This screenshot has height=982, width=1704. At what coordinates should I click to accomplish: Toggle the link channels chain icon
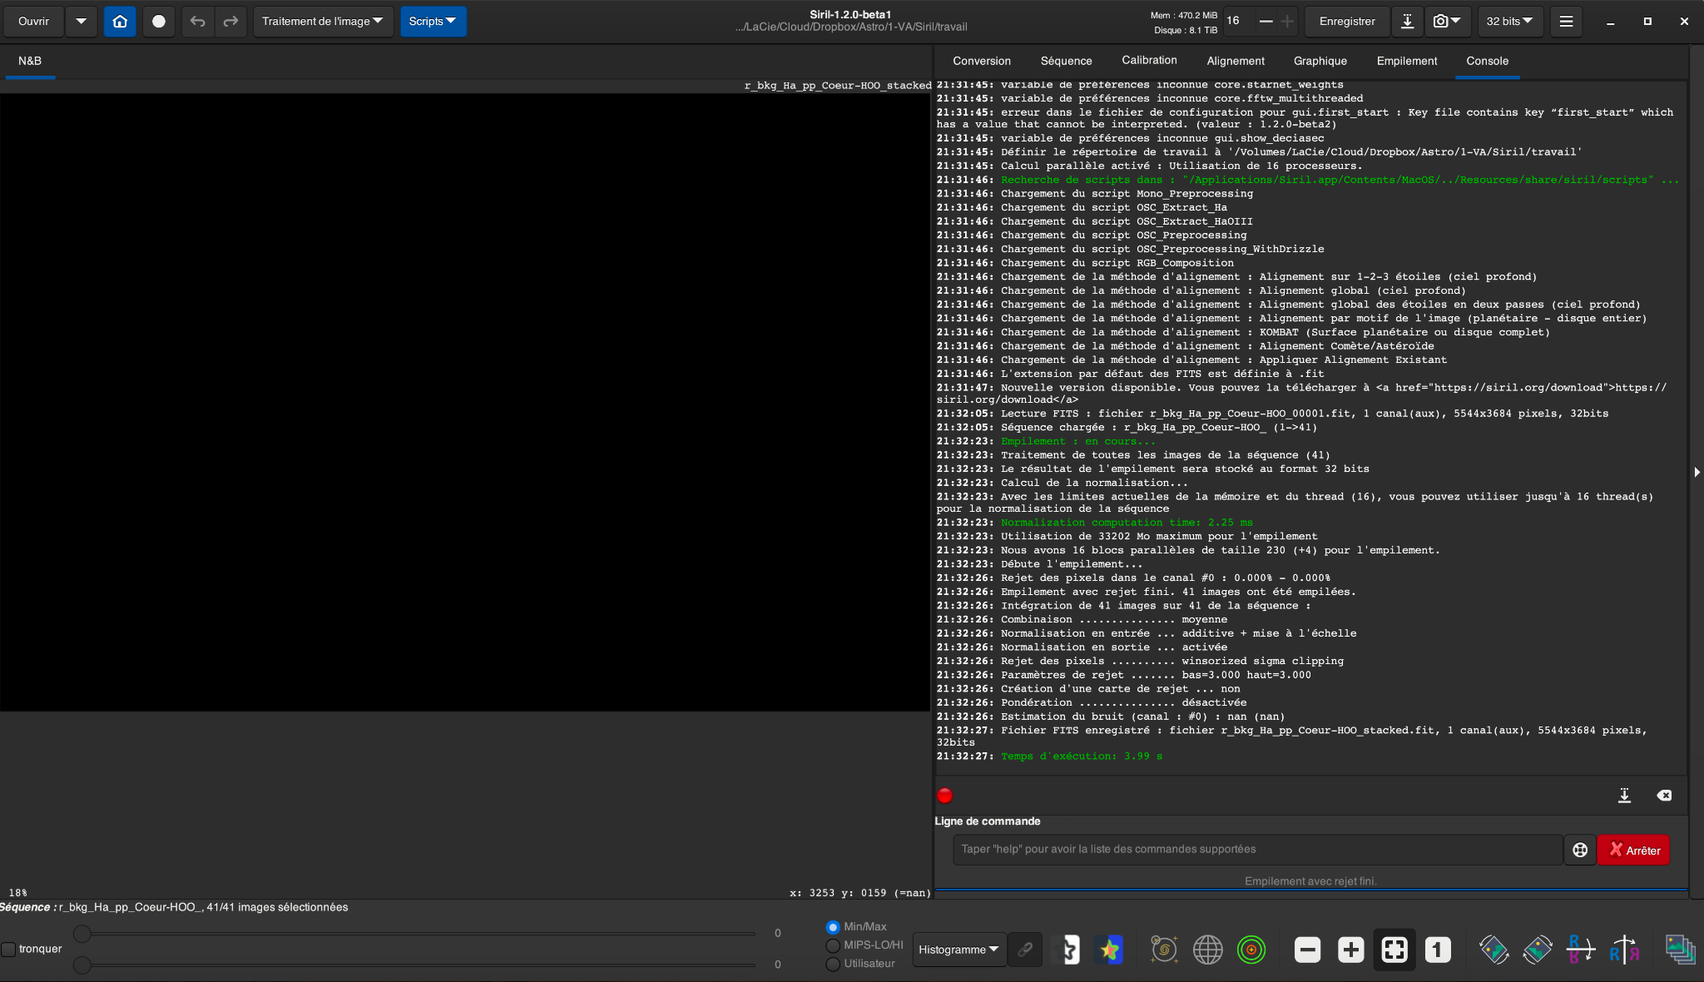(x=1025, y=949)
